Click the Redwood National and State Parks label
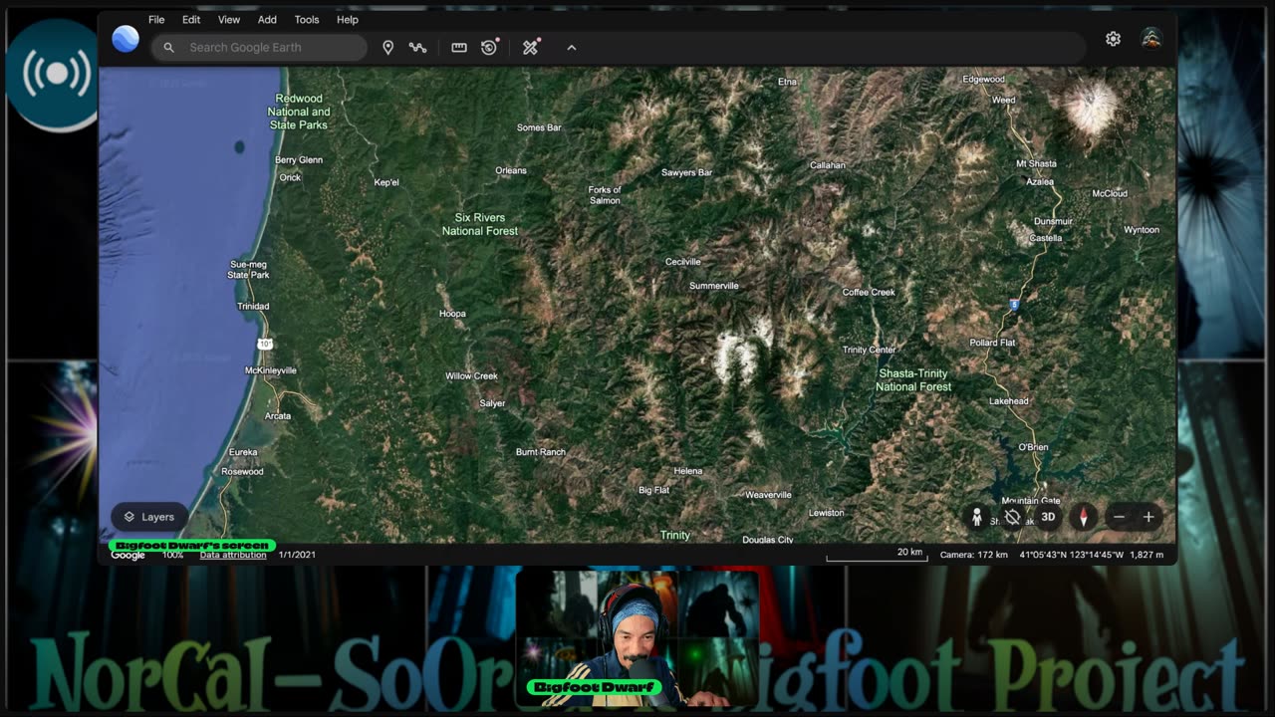Image resolution: width=1275 pixels, height=717 pixels. (x=299, y=112)
